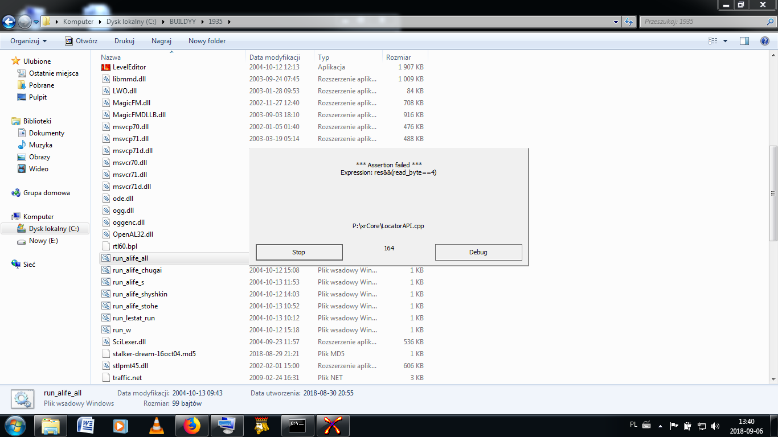
Task: Open VLC media player from taskbar
Action: tap(156, 426)
